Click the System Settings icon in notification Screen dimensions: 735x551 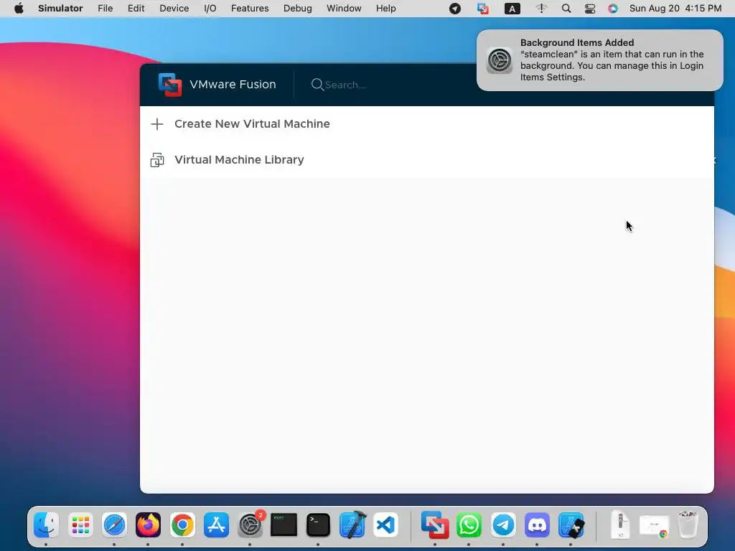point(500,60)
